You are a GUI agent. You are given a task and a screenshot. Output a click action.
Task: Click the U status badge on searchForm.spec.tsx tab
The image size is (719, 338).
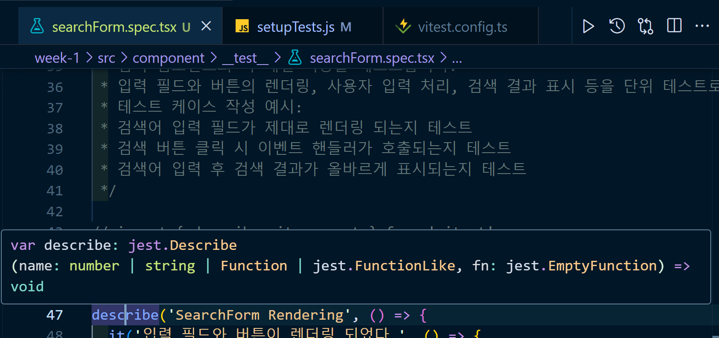click(186, 27)
